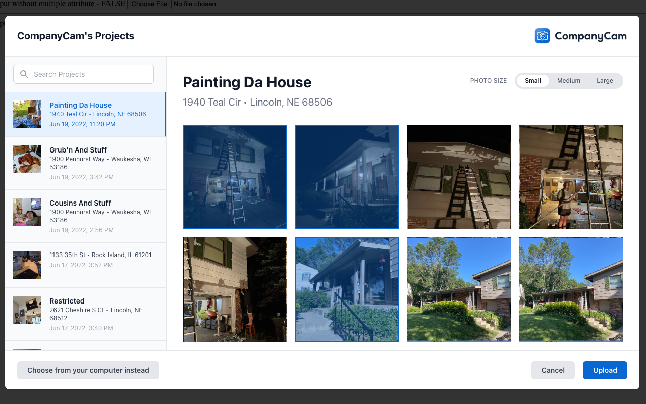Click "Choose from your computer instead"
Viewport: 646px width, 404px height.
click(88, 370)
